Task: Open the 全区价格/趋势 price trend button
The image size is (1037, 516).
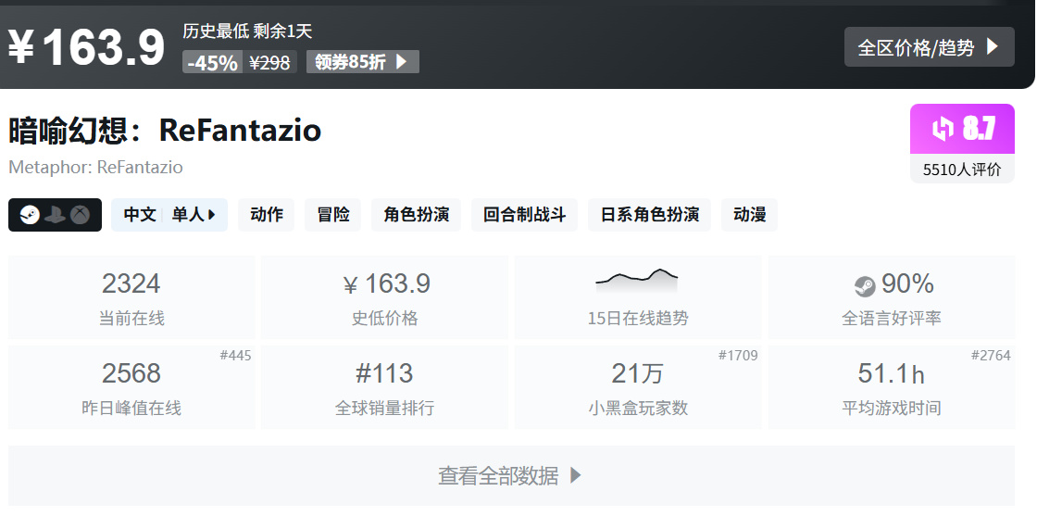Action: (x=930, y=47)
